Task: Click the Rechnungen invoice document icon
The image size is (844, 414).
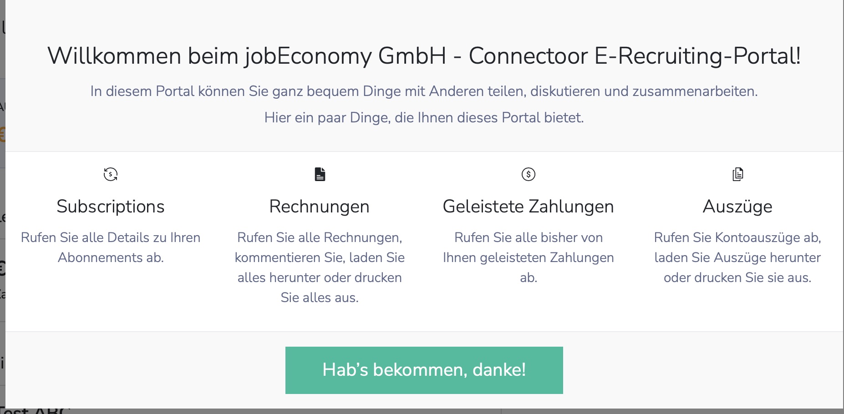Action: tap(320, 174)
